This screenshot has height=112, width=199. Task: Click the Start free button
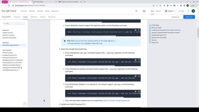pos(189,17)
